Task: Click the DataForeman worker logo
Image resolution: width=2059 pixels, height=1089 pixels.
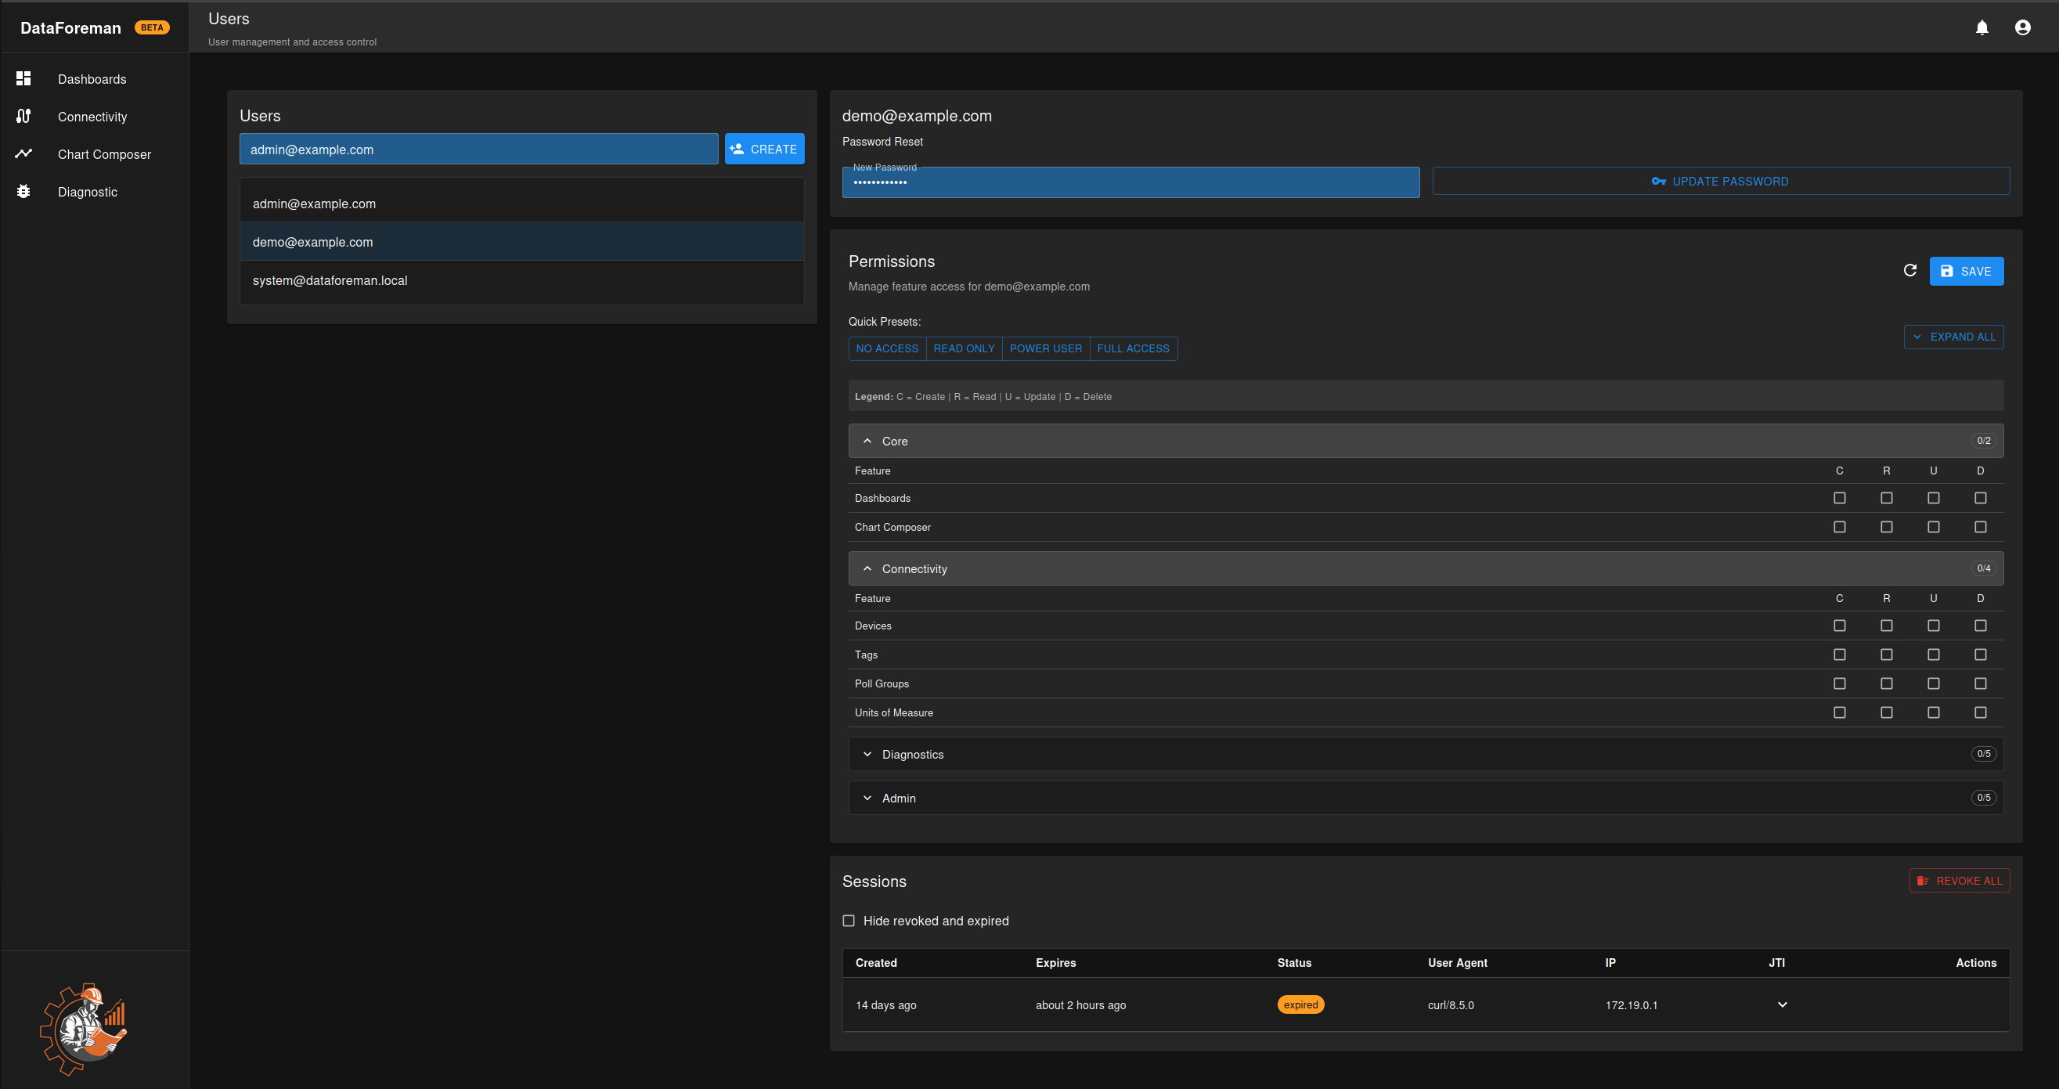Action: (83, 1029)
